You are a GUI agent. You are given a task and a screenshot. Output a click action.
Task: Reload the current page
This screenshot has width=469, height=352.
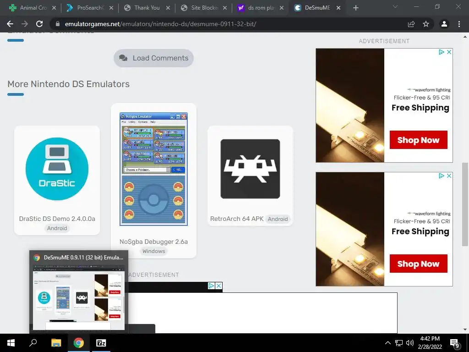point(39,24)
